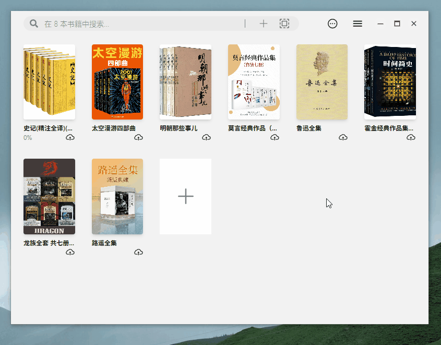Open the hamburger menu
This screenshot has height=345, width=441.
tap(357, 23)
